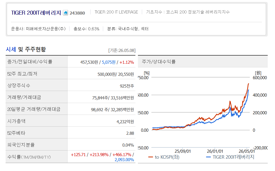Click the 925천주 value
This screenshot has height=171, width=275.
coord(127,86)
